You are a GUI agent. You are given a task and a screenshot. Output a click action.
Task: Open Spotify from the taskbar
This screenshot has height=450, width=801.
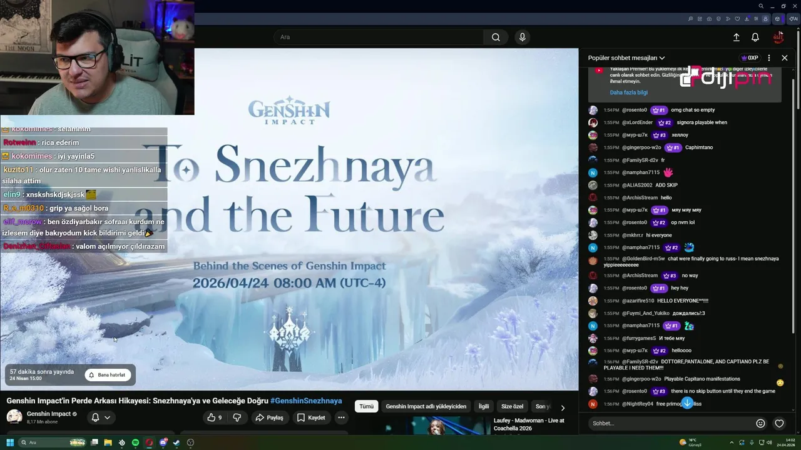point(135,442)
